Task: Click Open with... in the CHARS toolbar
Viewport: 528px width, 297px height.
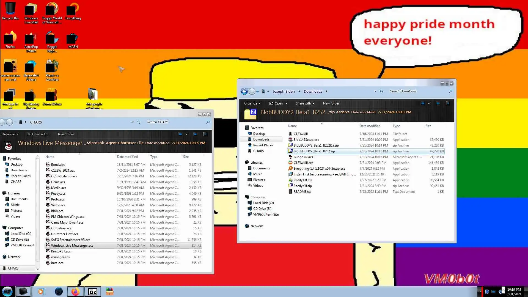Action: [41, 134]
